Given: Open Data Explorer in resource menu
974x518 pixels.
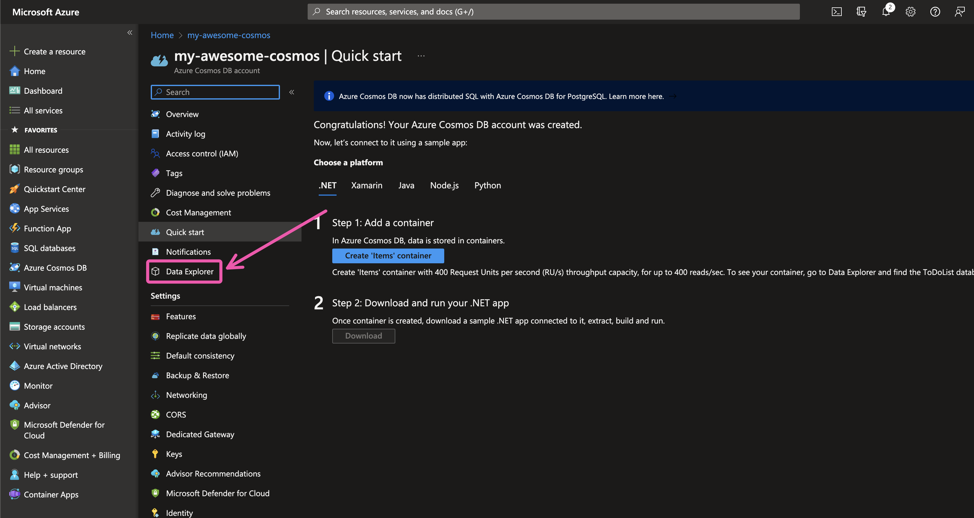Looking at the screenshot, I should tap(189, 272).
